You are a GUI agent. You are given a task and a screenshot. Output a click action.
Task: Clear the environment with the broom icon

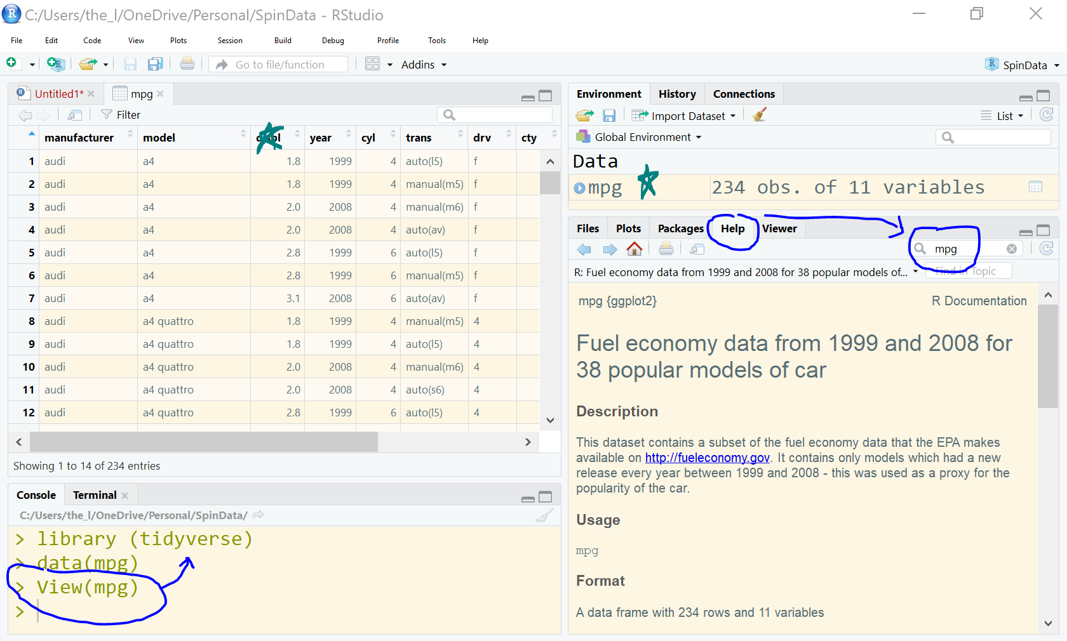click(x=758, y=115)
